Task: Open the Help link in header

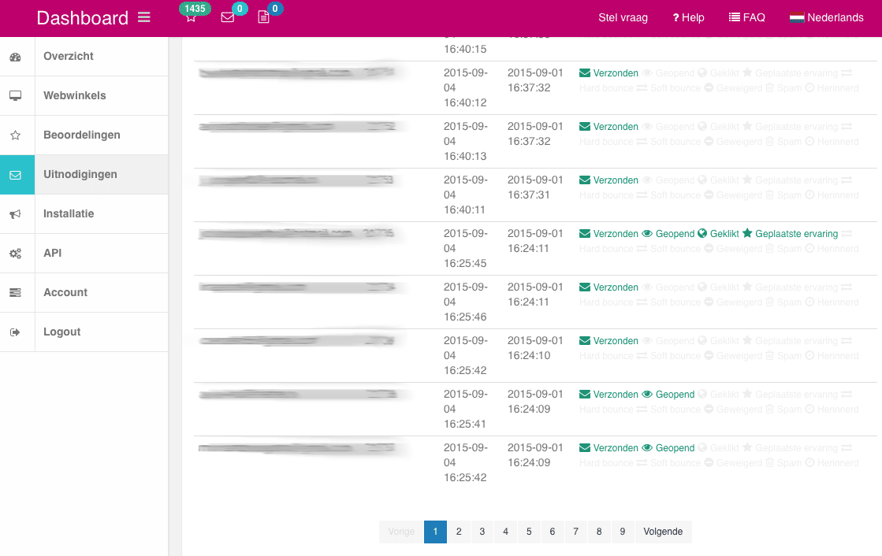Action: pos(688,17)
